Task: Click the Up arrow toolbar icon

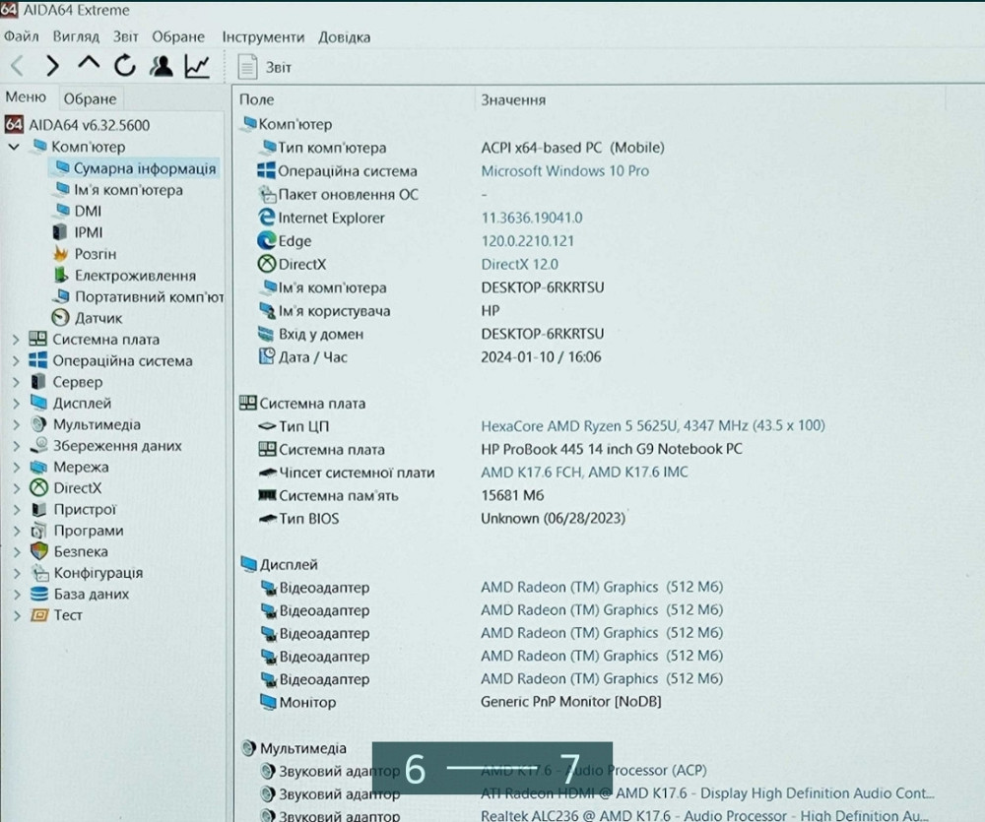Action: pos(89,65)
